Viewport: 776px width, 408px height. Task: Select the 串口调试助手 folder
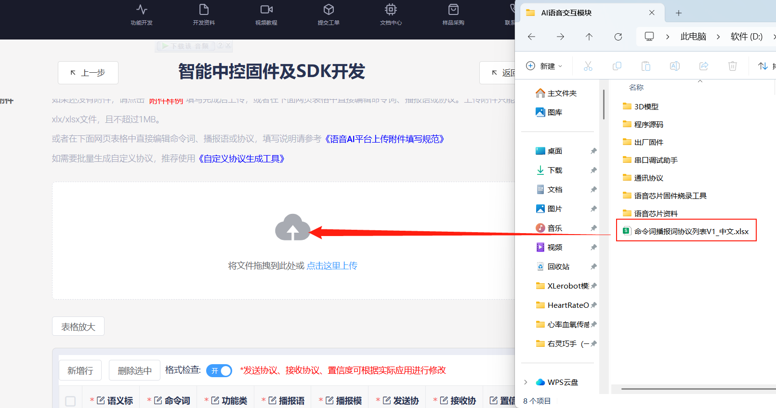(650, 160)
